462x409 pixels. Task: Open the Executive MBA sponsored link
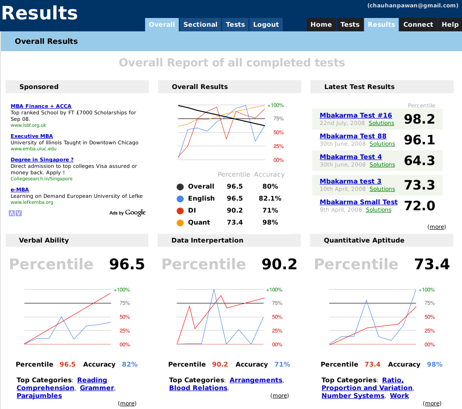(x=32, y=136)
